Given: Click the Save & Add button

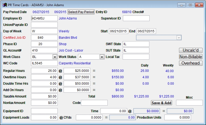Looking at the screenshot, I should [x=162, y=103].
